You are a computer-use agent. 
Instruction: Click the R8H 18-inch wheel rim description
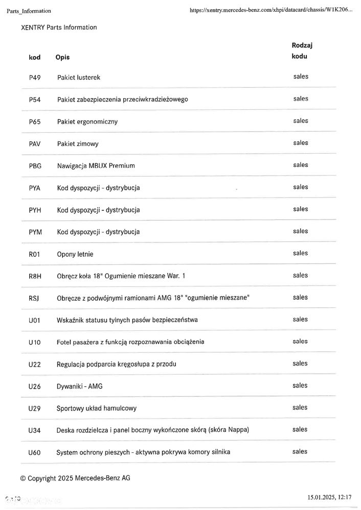coord(121,276)
